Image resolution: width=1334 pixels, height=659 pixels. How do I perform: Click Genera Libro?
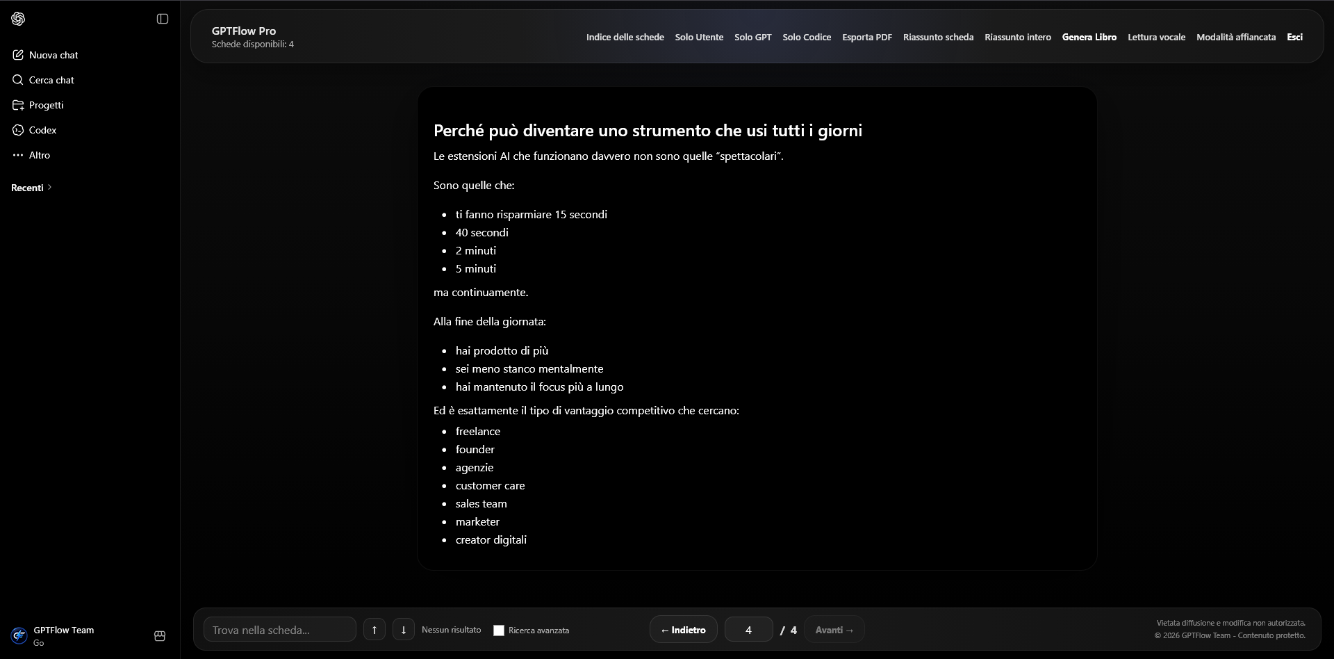coord(1089,37)
